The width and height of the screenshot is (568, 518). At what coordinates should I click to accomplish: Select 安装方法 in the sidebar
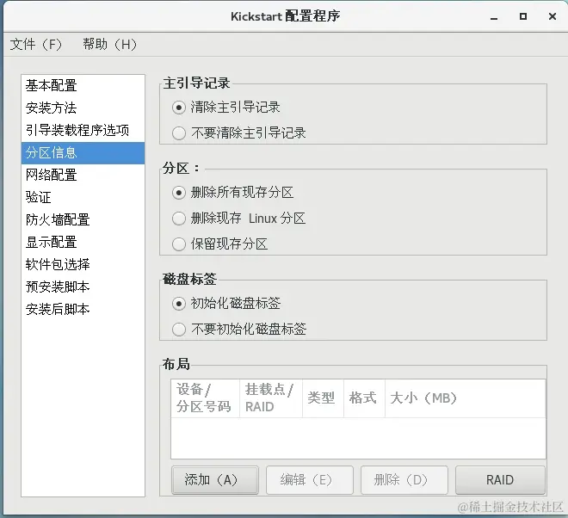tap(83, 108)
